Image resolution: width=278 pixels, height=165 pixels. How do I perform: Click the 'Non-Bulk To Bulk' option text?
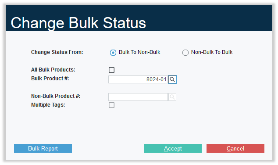point(212,52)
